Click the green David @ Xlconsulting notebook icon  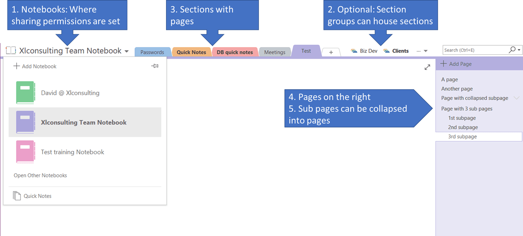25,93
